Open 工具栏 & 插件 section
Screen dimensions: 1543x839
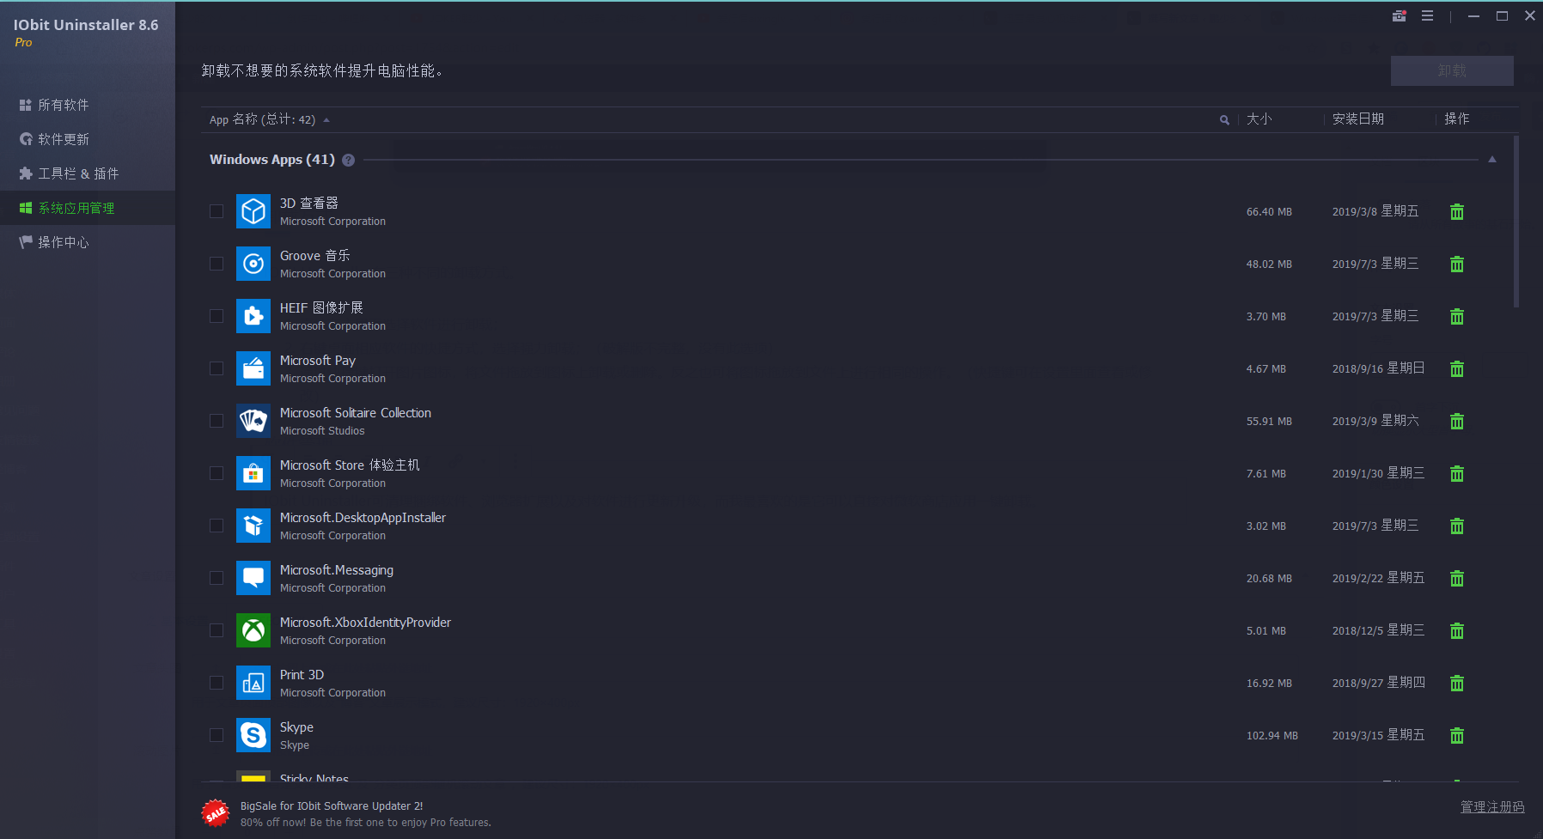tap(88, 173)
